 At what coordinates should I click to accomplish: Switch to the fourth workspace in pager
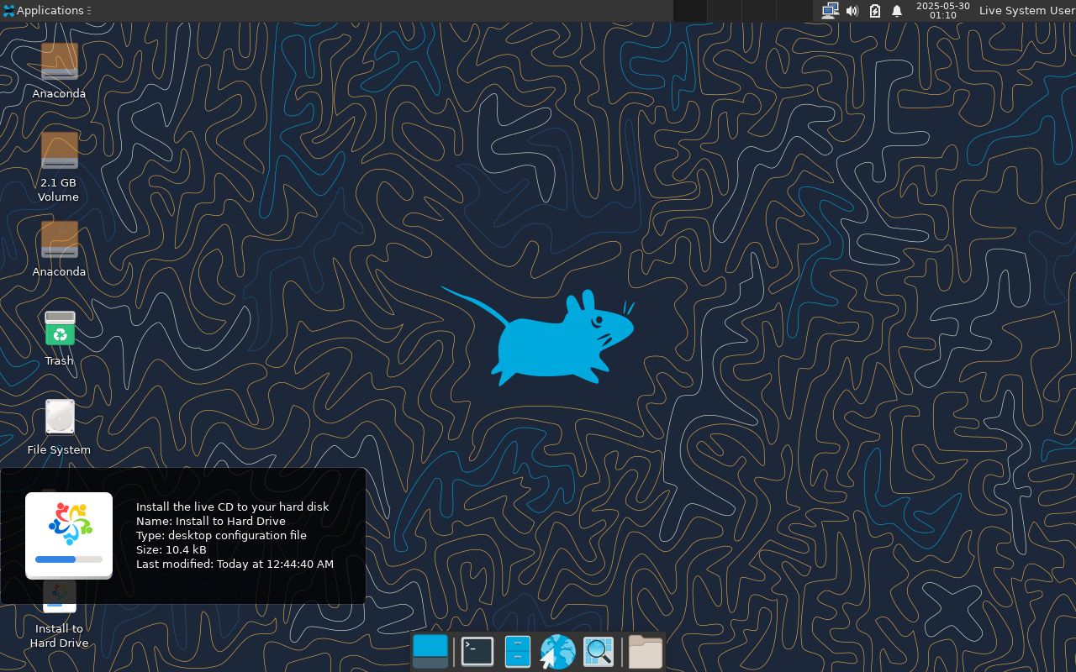(793, 11)
